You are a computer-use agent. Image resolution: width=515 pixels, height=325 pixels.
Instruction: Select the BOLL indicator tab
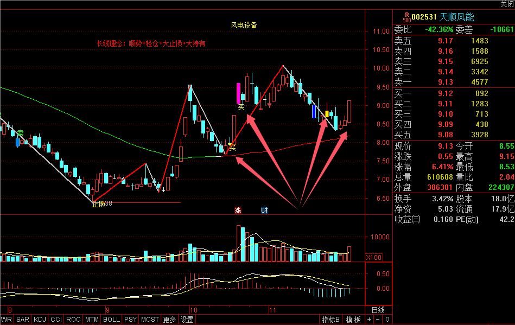(111, 320)
